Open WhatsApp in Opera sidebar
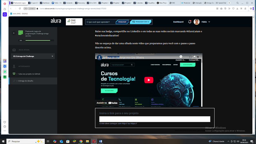 [5, 72]
